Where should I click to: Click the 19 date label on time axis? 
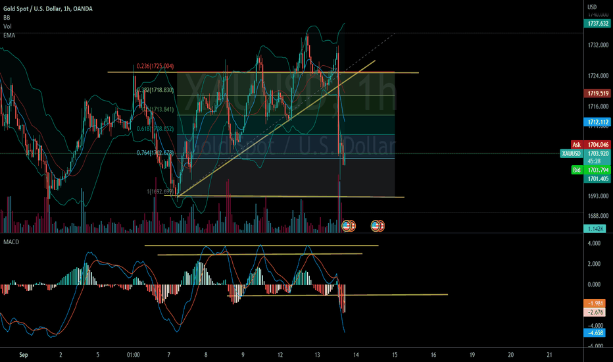coord(472,355)
